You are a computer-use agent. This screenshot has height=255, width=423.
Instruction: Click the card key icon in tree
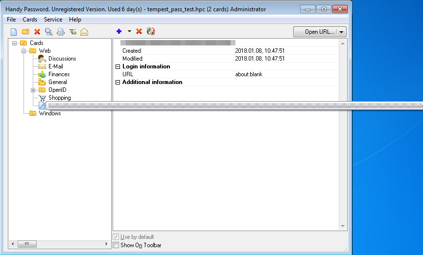tap(42, 106)
